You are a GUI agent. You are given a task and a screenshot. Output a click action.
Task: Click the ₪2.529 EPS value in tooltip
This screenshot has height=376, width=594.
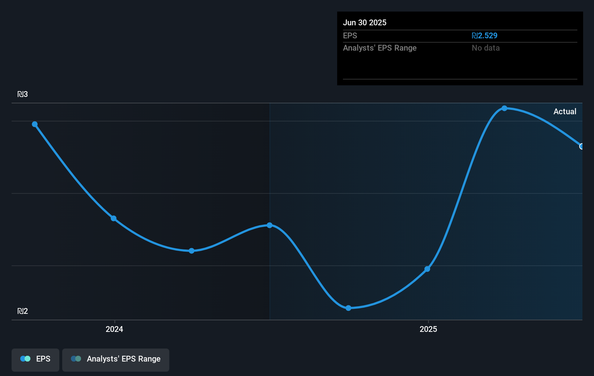pyautogui.click(x=484, y=36)
